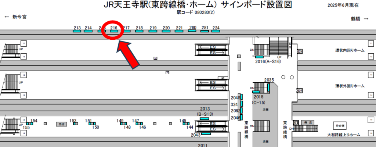The image size is (376, 147).
Task: Select signboard marker 2013 (B-S13)
Action: point(204,118)
